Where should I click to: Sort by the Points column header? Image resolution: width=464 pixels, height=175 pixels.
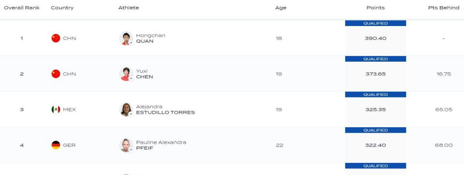(x=376, y=8)
